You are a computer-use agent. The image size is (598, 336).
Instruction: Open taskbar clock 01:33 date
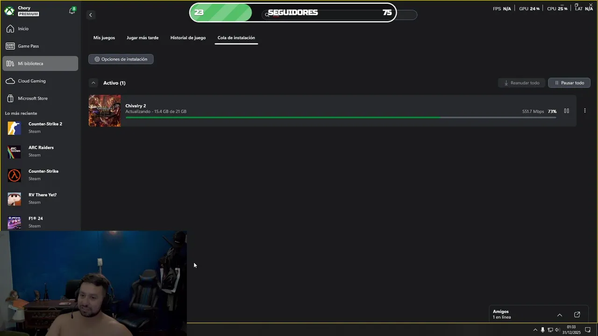pos(571,330)
